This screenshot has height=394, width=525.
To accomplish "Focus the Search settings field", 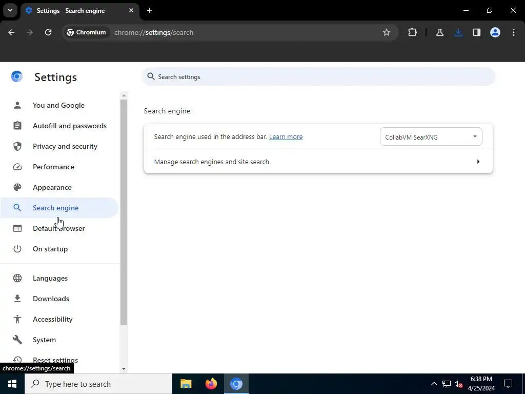I will 318,77.
